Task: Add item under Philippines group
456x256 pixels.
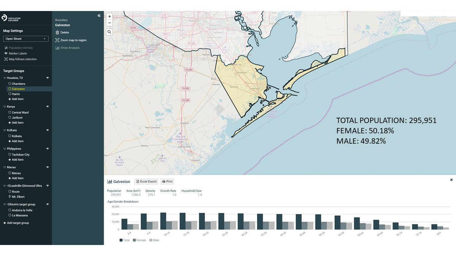Action: click(16, 160)
